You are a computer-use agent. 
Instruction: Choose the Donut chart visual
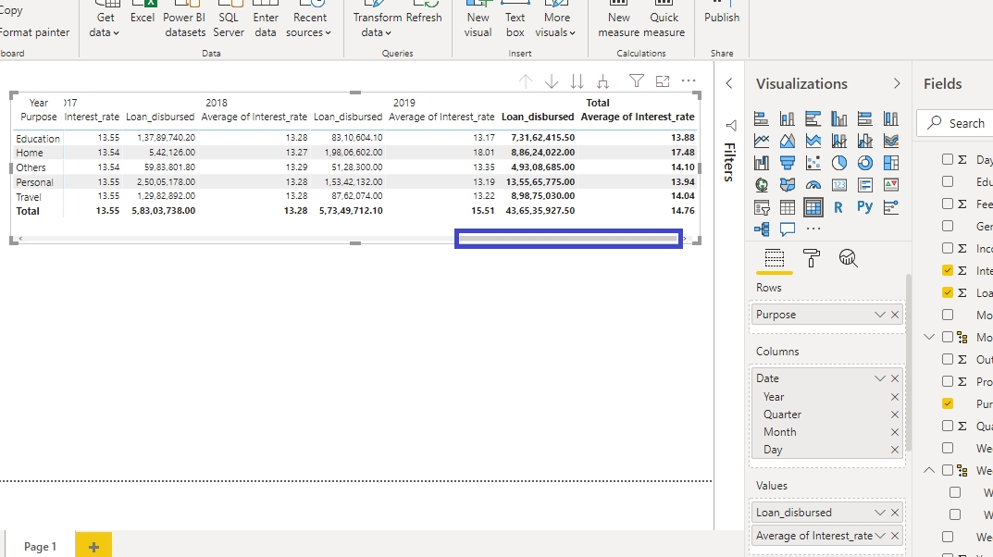[865, 163]
